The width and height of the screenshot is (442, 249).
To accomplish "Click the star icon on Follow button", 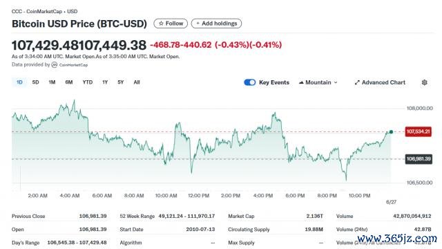I will (x=161, y=24).
